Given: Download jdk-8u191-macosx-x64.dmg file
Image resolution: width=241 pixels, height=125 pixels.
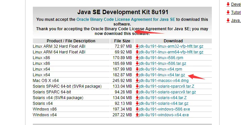Looking at the screenshot, I should [x=164, y=80].
